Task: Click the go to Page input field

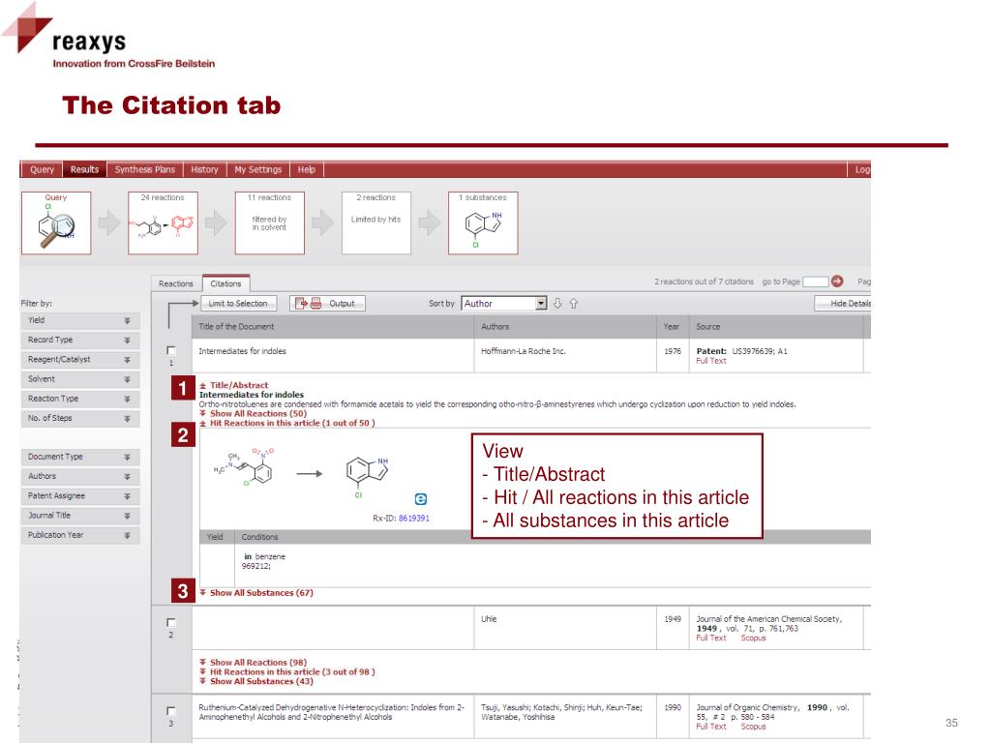Action: [815, 282]
